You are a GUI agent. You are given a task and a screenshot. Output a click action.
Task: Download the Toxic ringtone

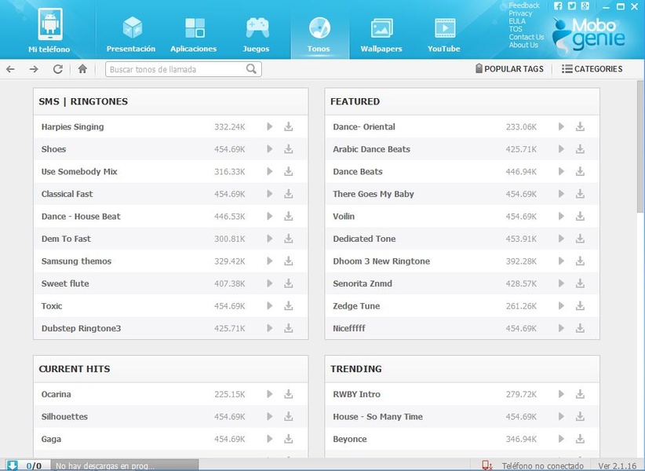288,306
